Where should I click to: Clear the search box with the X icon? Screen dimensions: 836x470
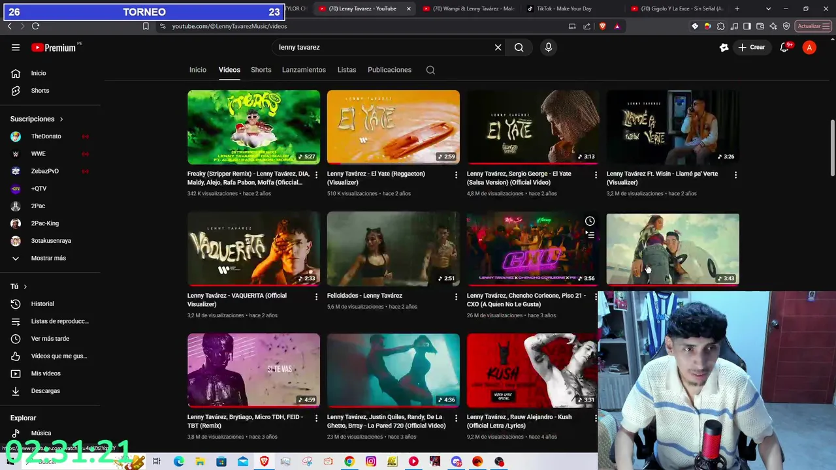pyautogui.click(x=498, y=47)
